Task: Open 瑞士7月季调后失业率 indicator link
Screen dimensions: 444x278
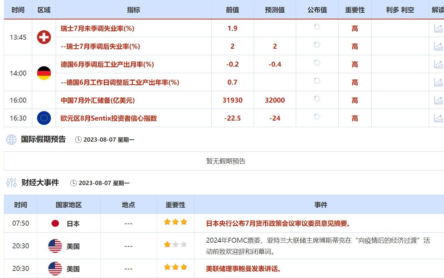Action: click(100, 46)
